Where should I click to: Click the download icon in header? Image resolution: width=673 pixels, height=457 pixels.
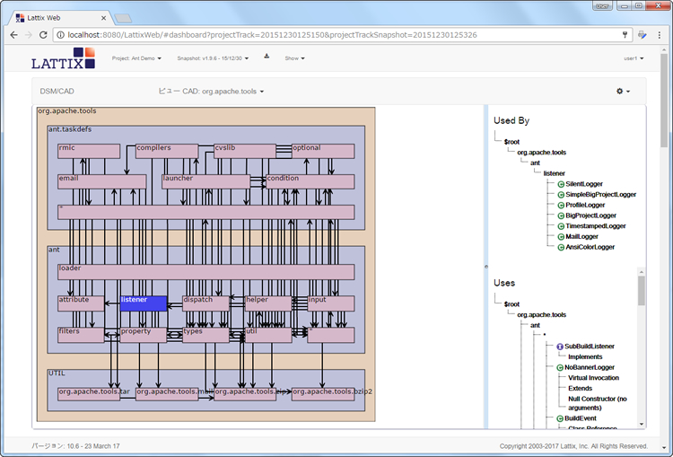pyautogui.click(x=267, y=57)
